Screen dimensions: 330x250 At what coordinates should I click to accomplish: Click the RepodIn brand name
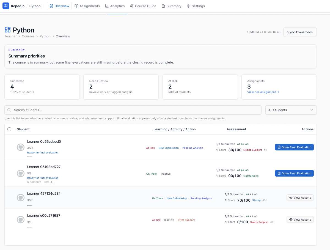coord(18,6)
